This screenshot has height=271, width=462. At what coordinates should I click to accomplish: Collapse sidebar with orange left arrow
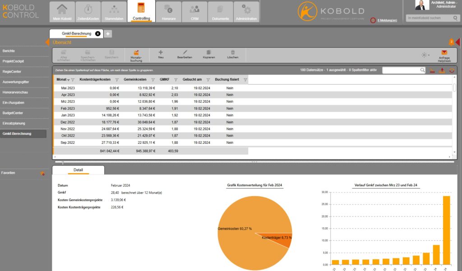click(47, 42)
